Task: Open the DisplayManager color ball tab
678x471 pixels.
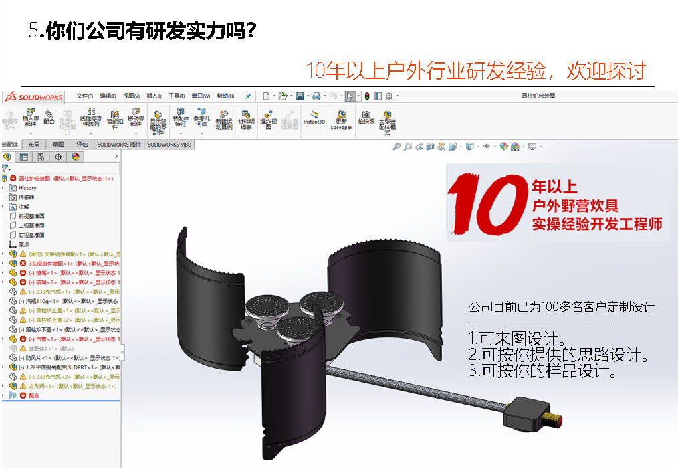Action: (x=76, y=157)
